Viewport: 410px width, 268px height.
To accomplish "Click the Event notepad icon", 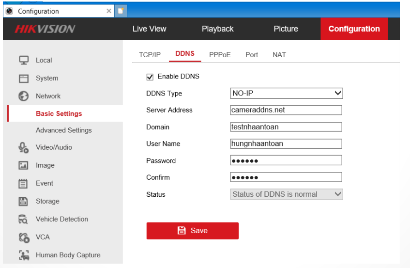I will click(x=23, y=184).
